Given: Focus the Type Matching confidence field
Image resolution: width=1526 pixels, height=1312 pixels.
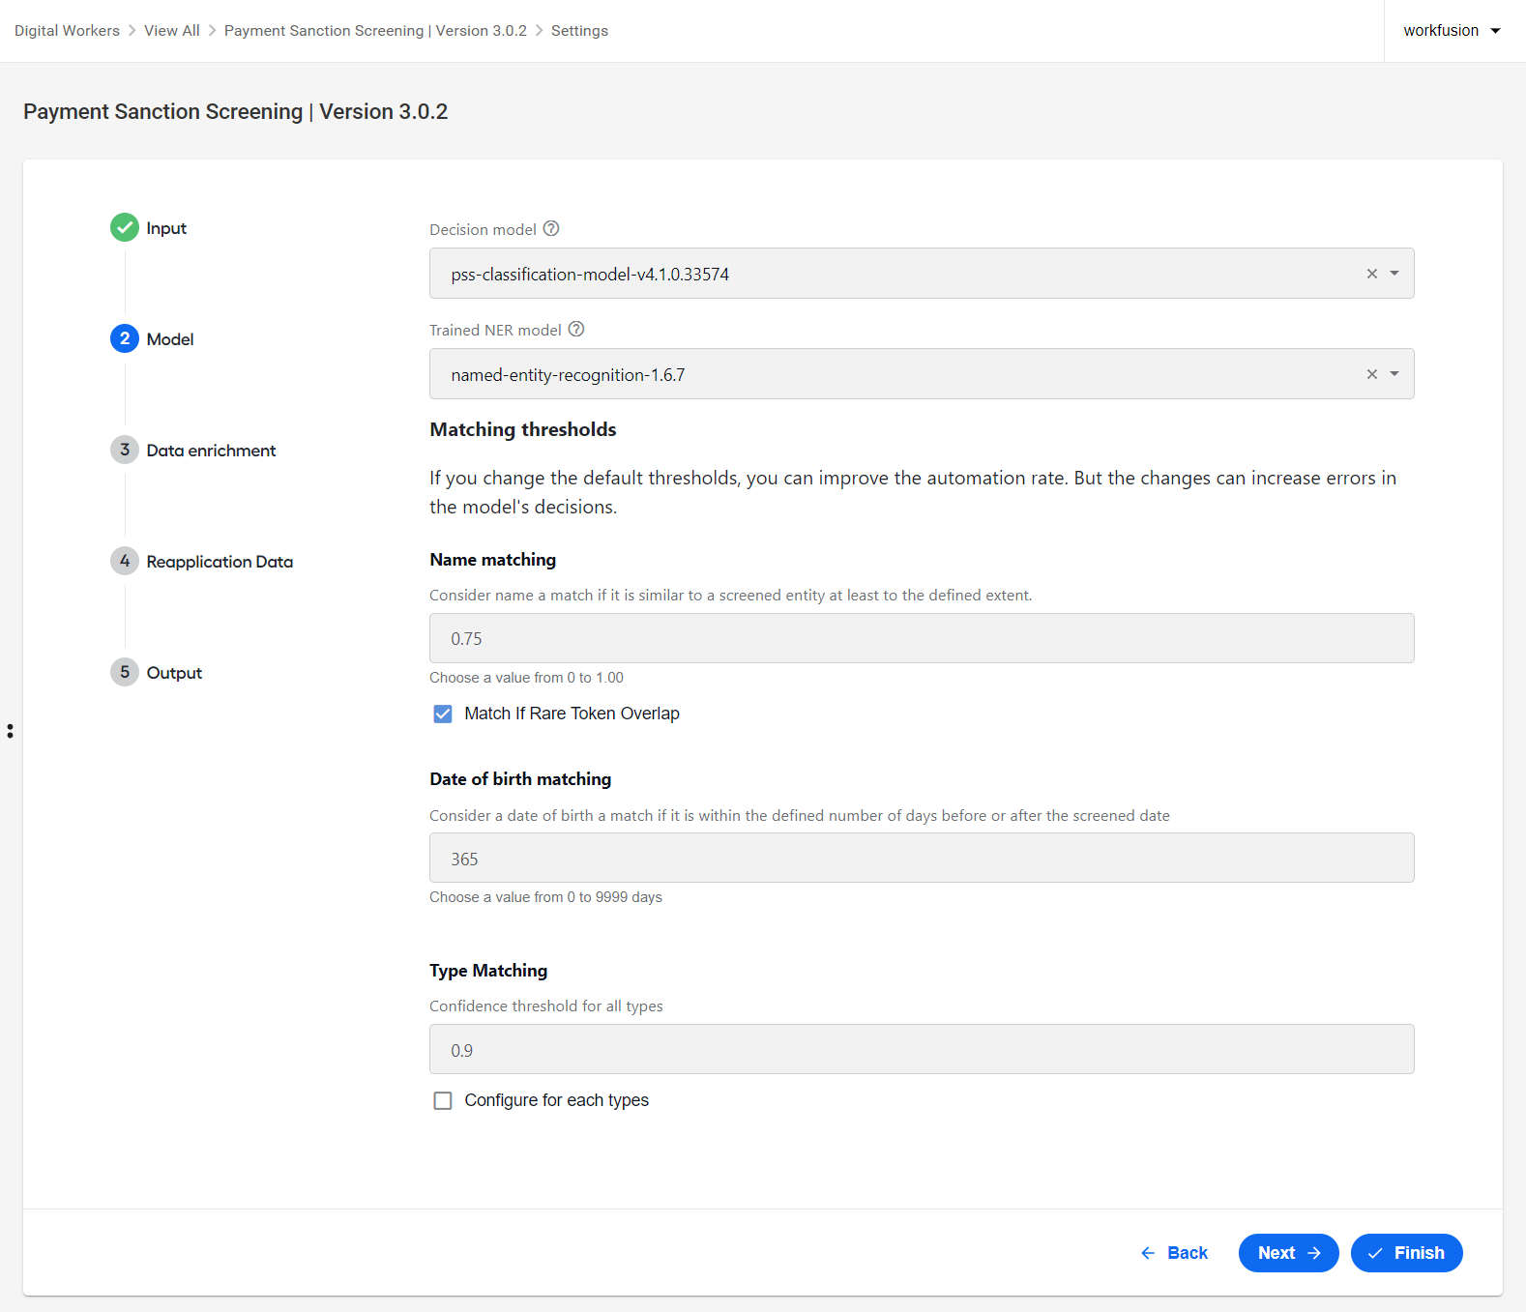Looking at the screenshot, I should click(922, 1049).
